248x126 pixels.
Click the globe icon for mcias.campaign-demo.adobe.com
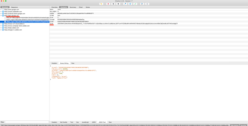[x=3, y=26]
